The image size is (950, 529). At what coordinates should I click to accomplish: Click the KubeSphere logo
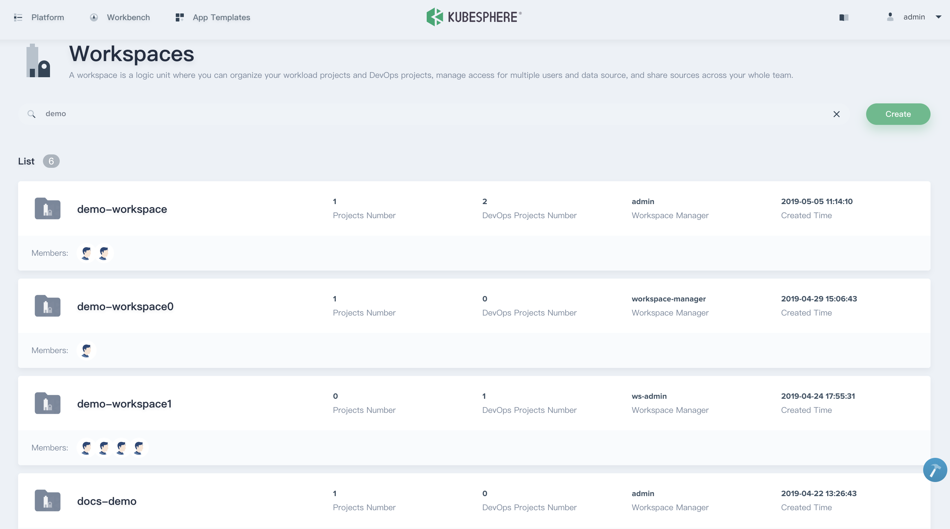tap(474, 17)
